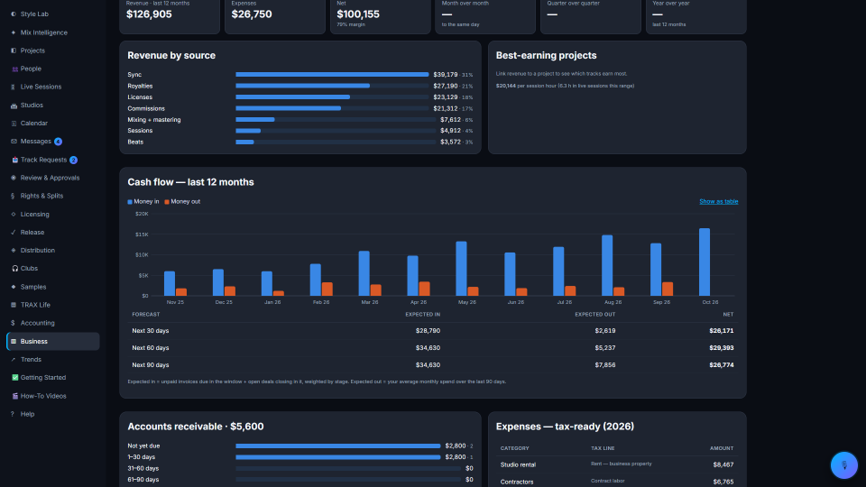Click the Release checkmark icon
The width and height of the screenshot is (866, 487).
click(14, 233)
